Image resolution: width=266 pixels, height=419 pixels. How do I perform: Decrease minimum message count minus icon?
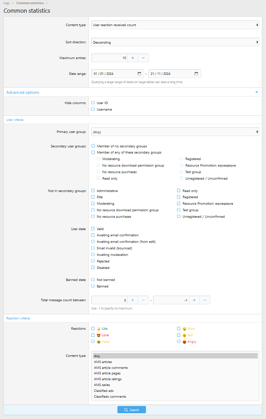coord(143,300)
